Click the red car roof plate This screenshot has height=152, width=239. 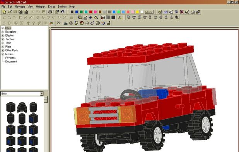pos(140,54)
